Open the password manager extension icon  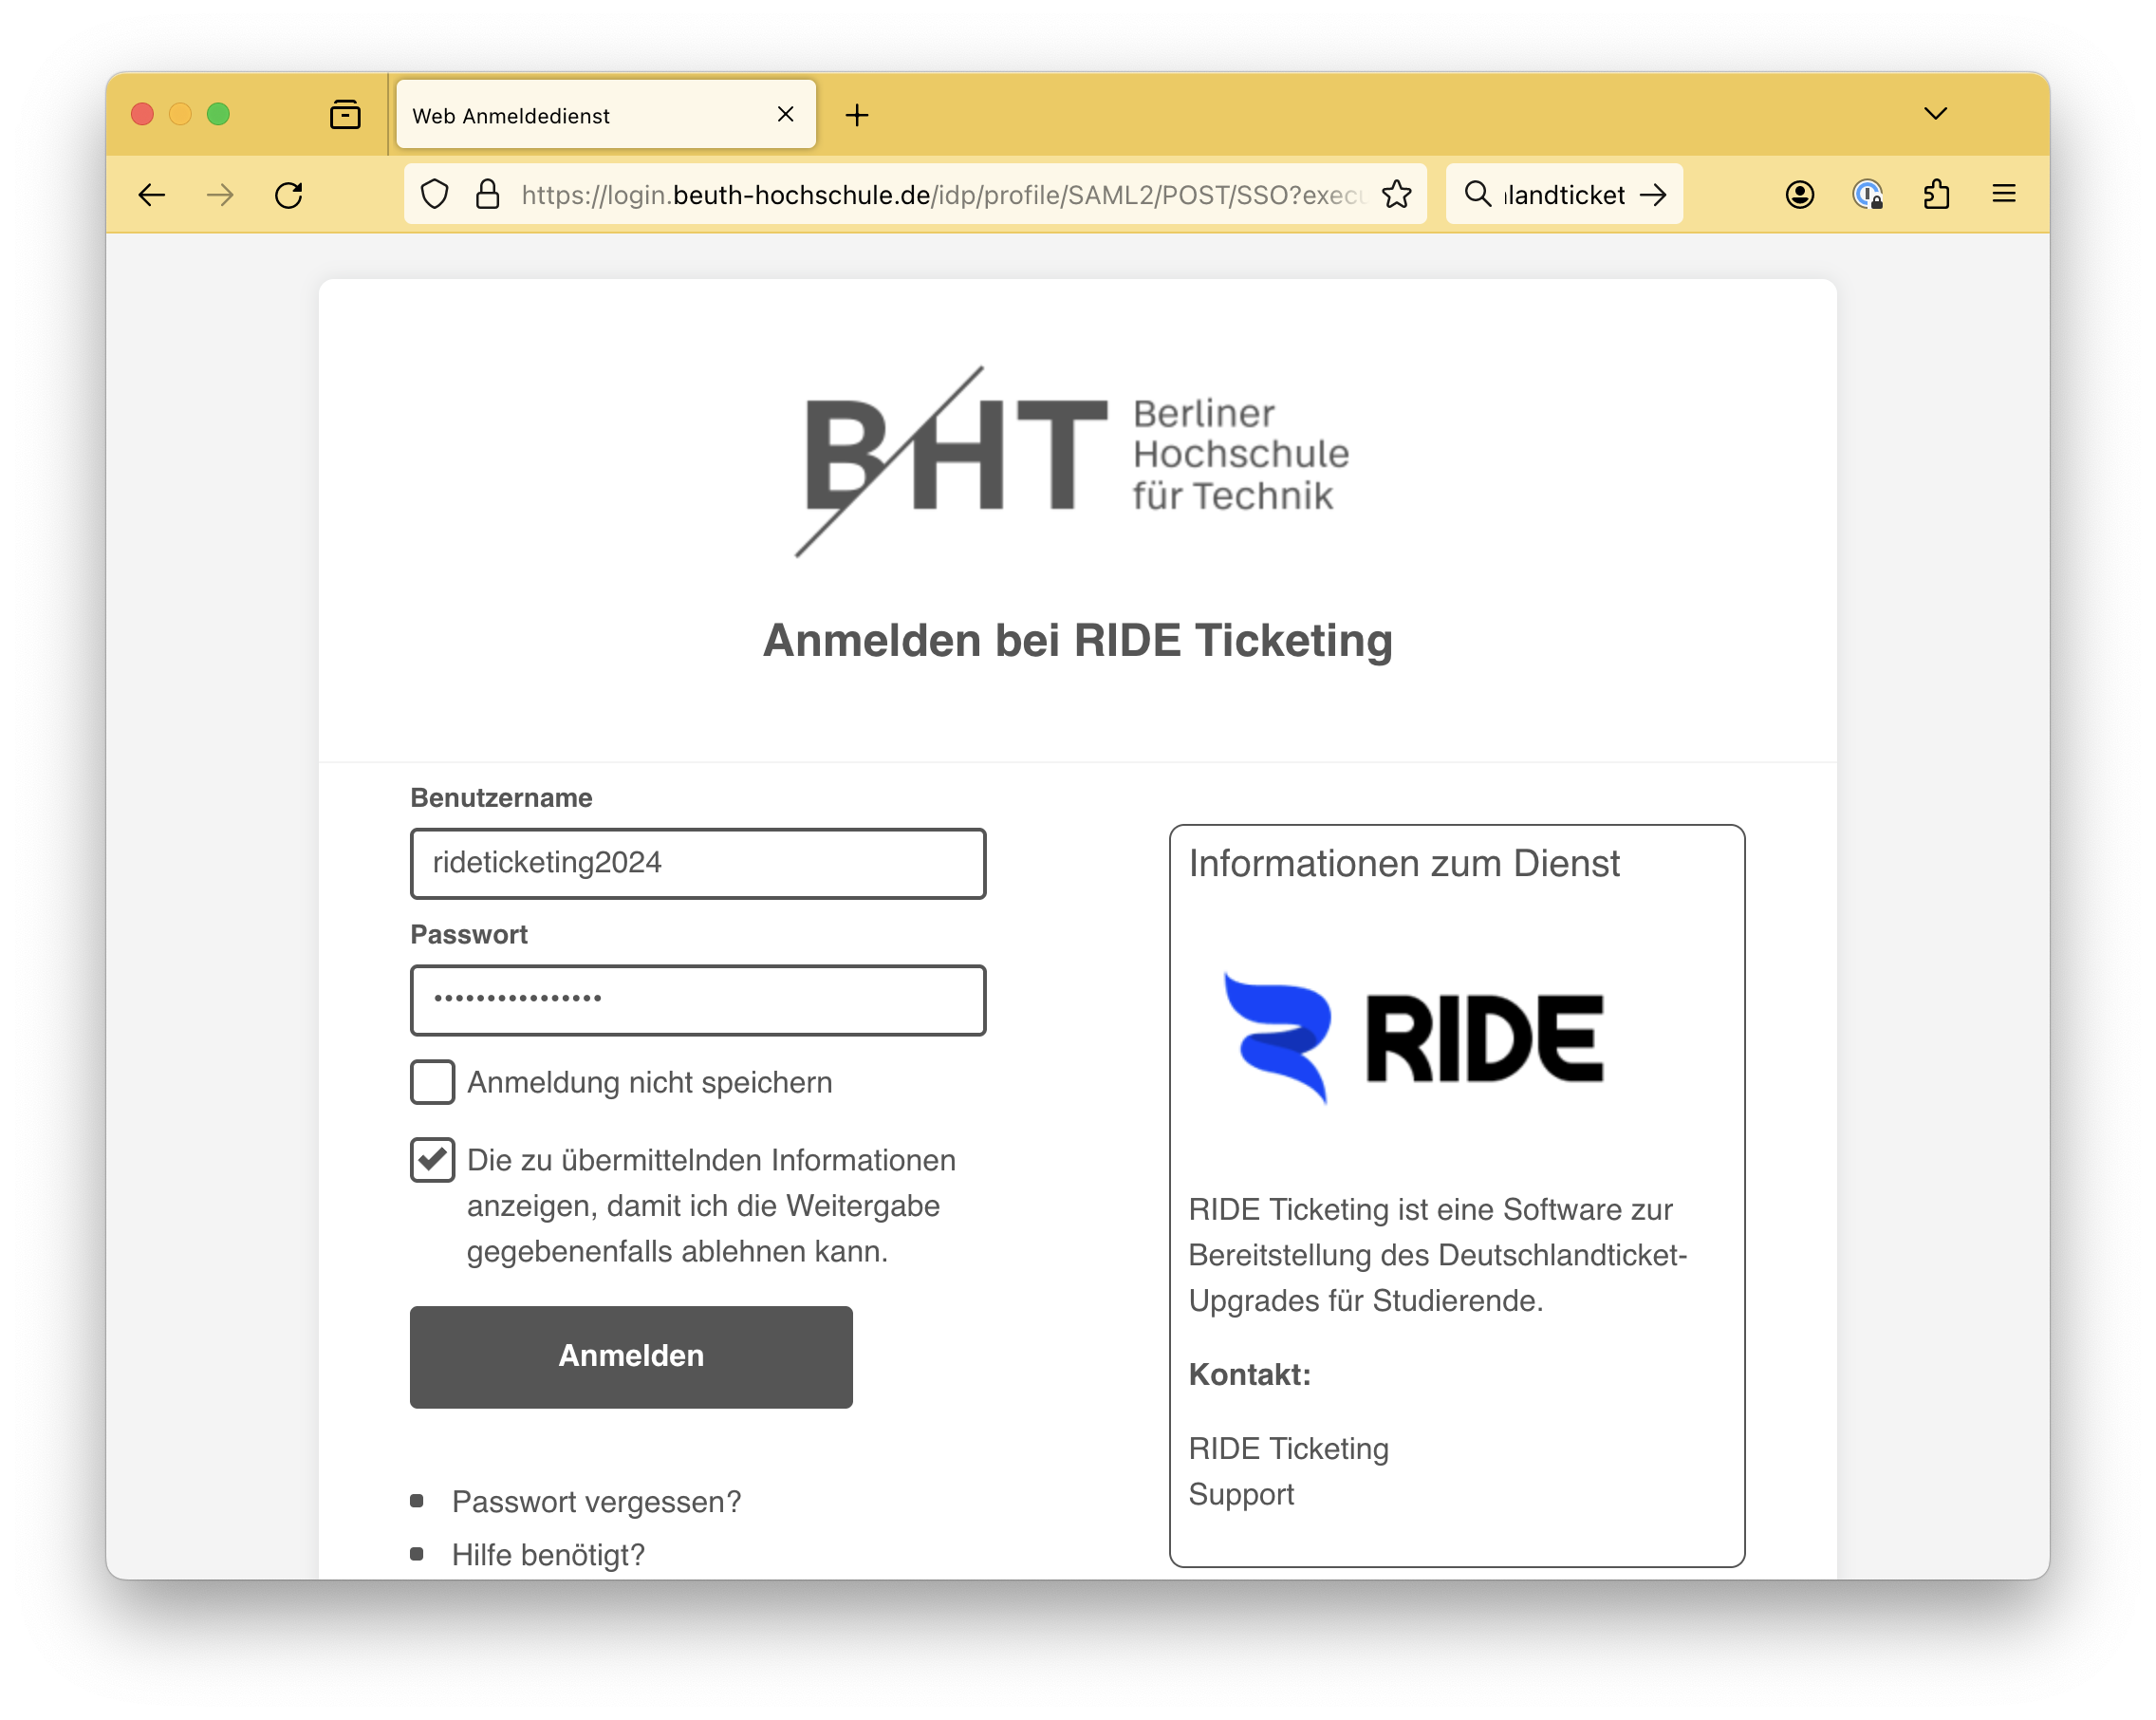pos(1867,194)
